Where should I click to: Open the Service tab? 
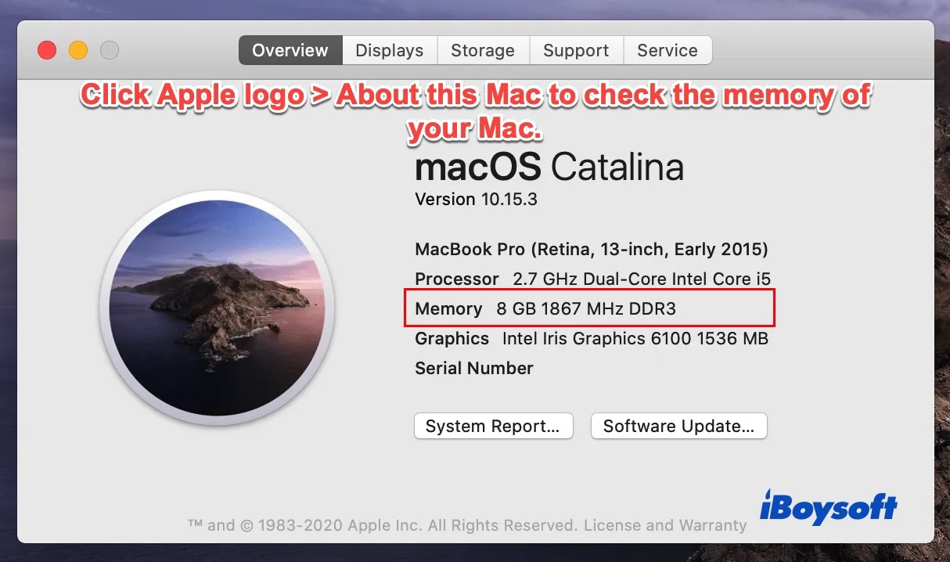[x=667, y=50]
